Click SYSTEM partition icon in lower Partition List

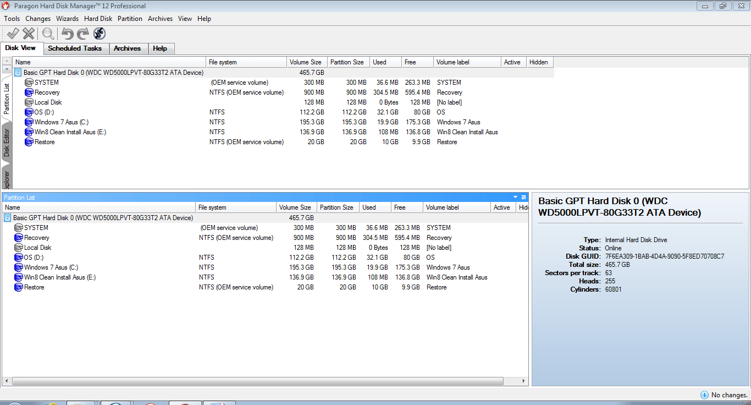click(19, 228)
